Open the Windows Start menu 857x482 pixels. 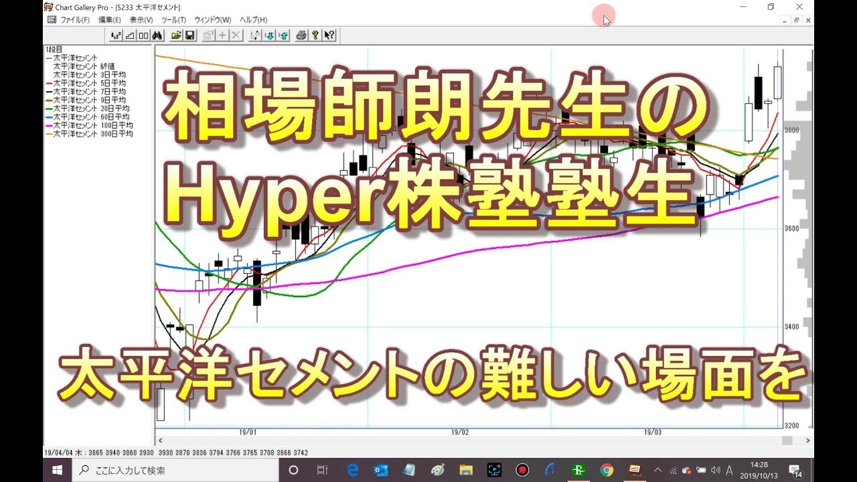tap(57, 470)
